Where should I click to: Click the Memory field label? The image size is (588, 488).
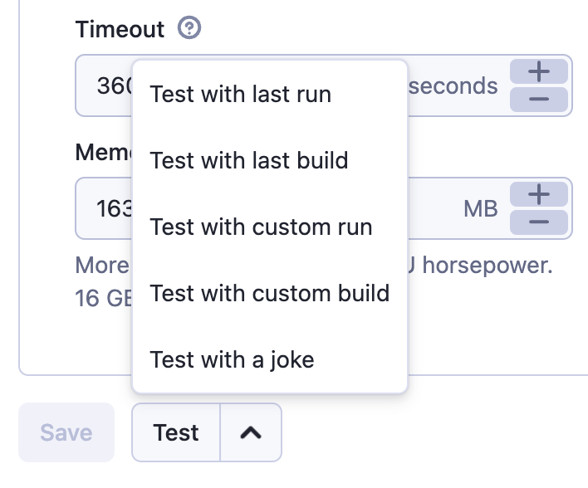click(x=103, y=153)
